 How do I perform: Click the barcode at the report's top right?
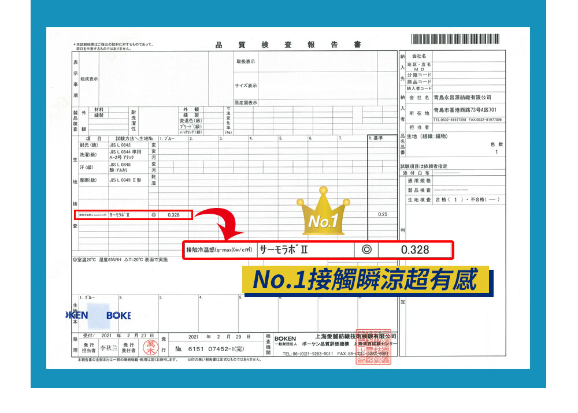pyautogui.click(x=455, y=39)
